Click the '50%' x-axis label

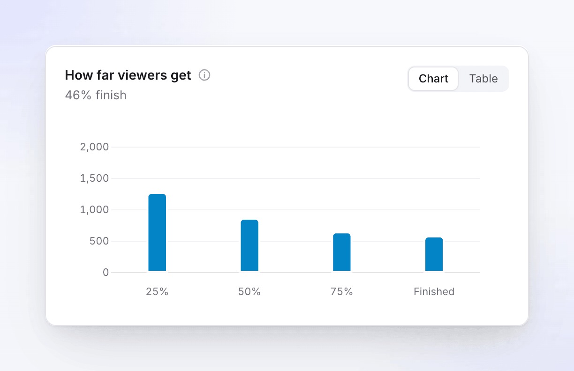coord(249,291)
